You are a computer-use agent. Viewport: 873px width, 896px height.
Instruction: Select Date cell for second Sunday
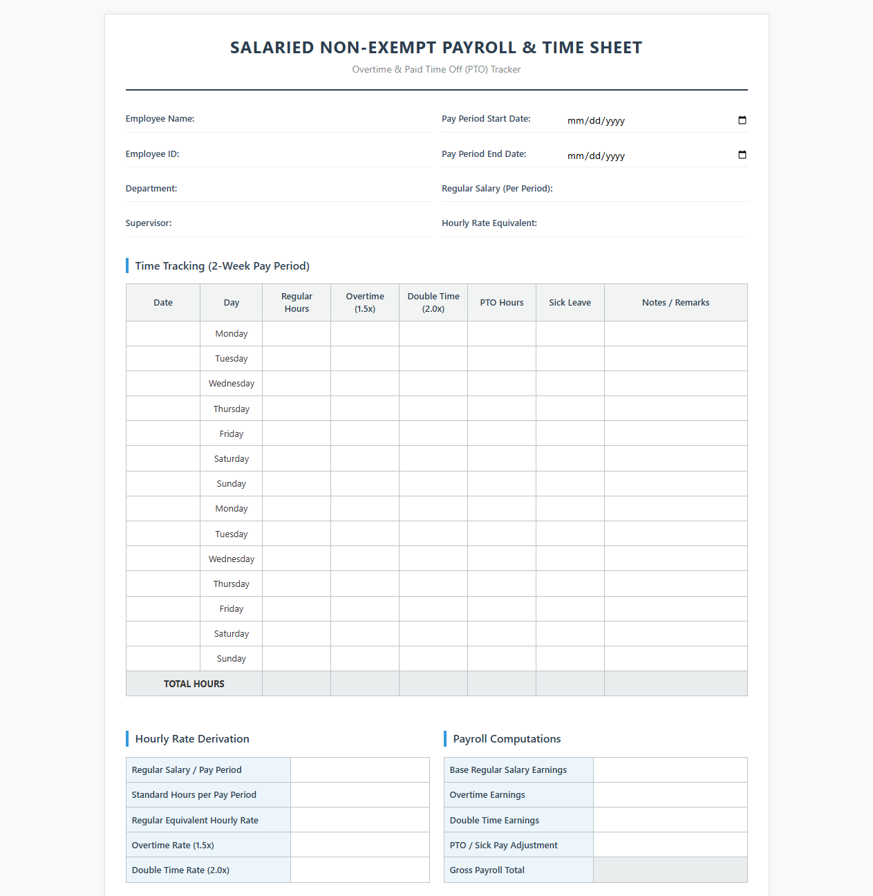[163, 659]
